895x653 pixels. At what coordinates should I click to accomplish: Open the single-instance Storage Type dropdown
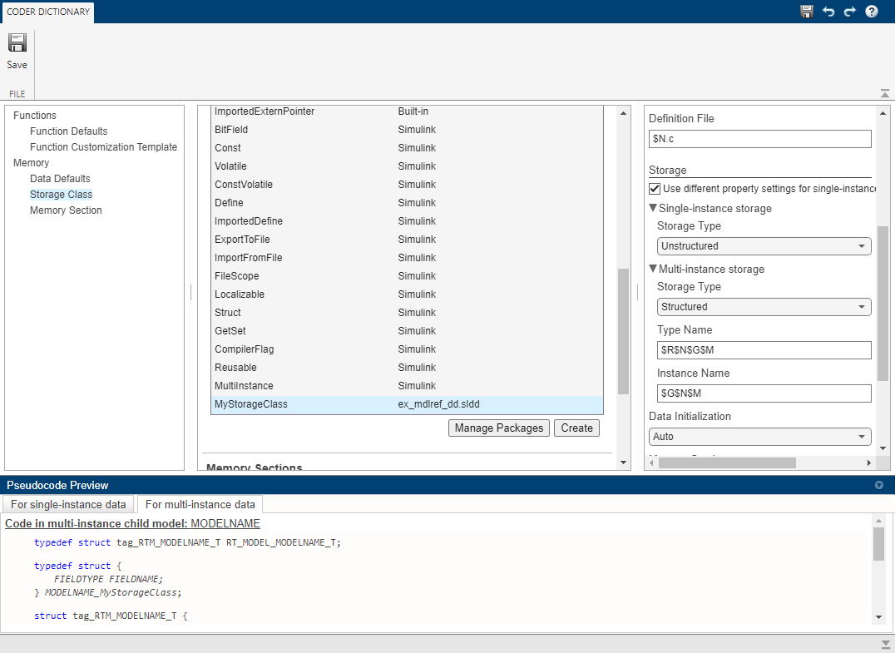tap(764, 246)
